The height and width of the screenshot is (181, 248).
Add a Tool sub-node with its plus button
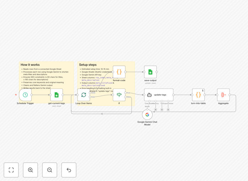[x=162, y=110]
